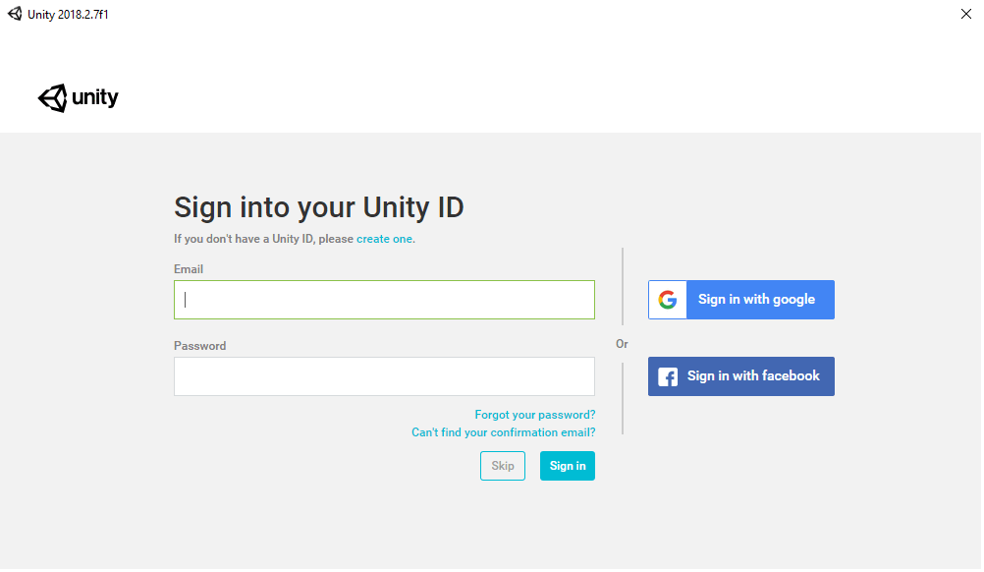
Task: Choose Sign in with facebook
Action: pyautogui.click(x=743, y=377)
